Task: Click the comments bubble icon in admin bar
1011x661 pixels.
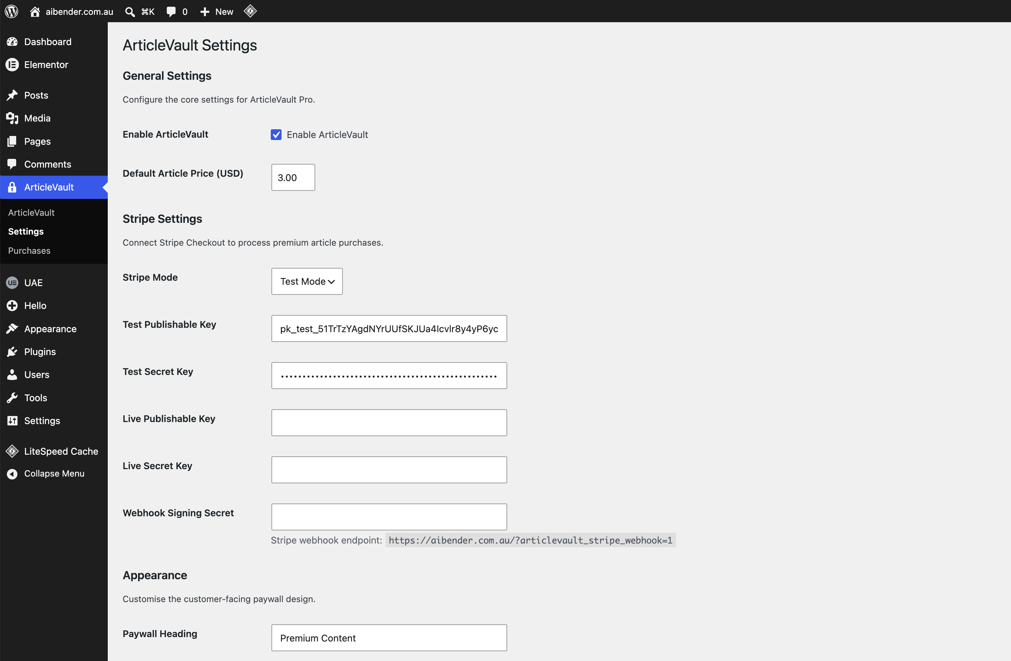Action: click(x=171, y=12)
